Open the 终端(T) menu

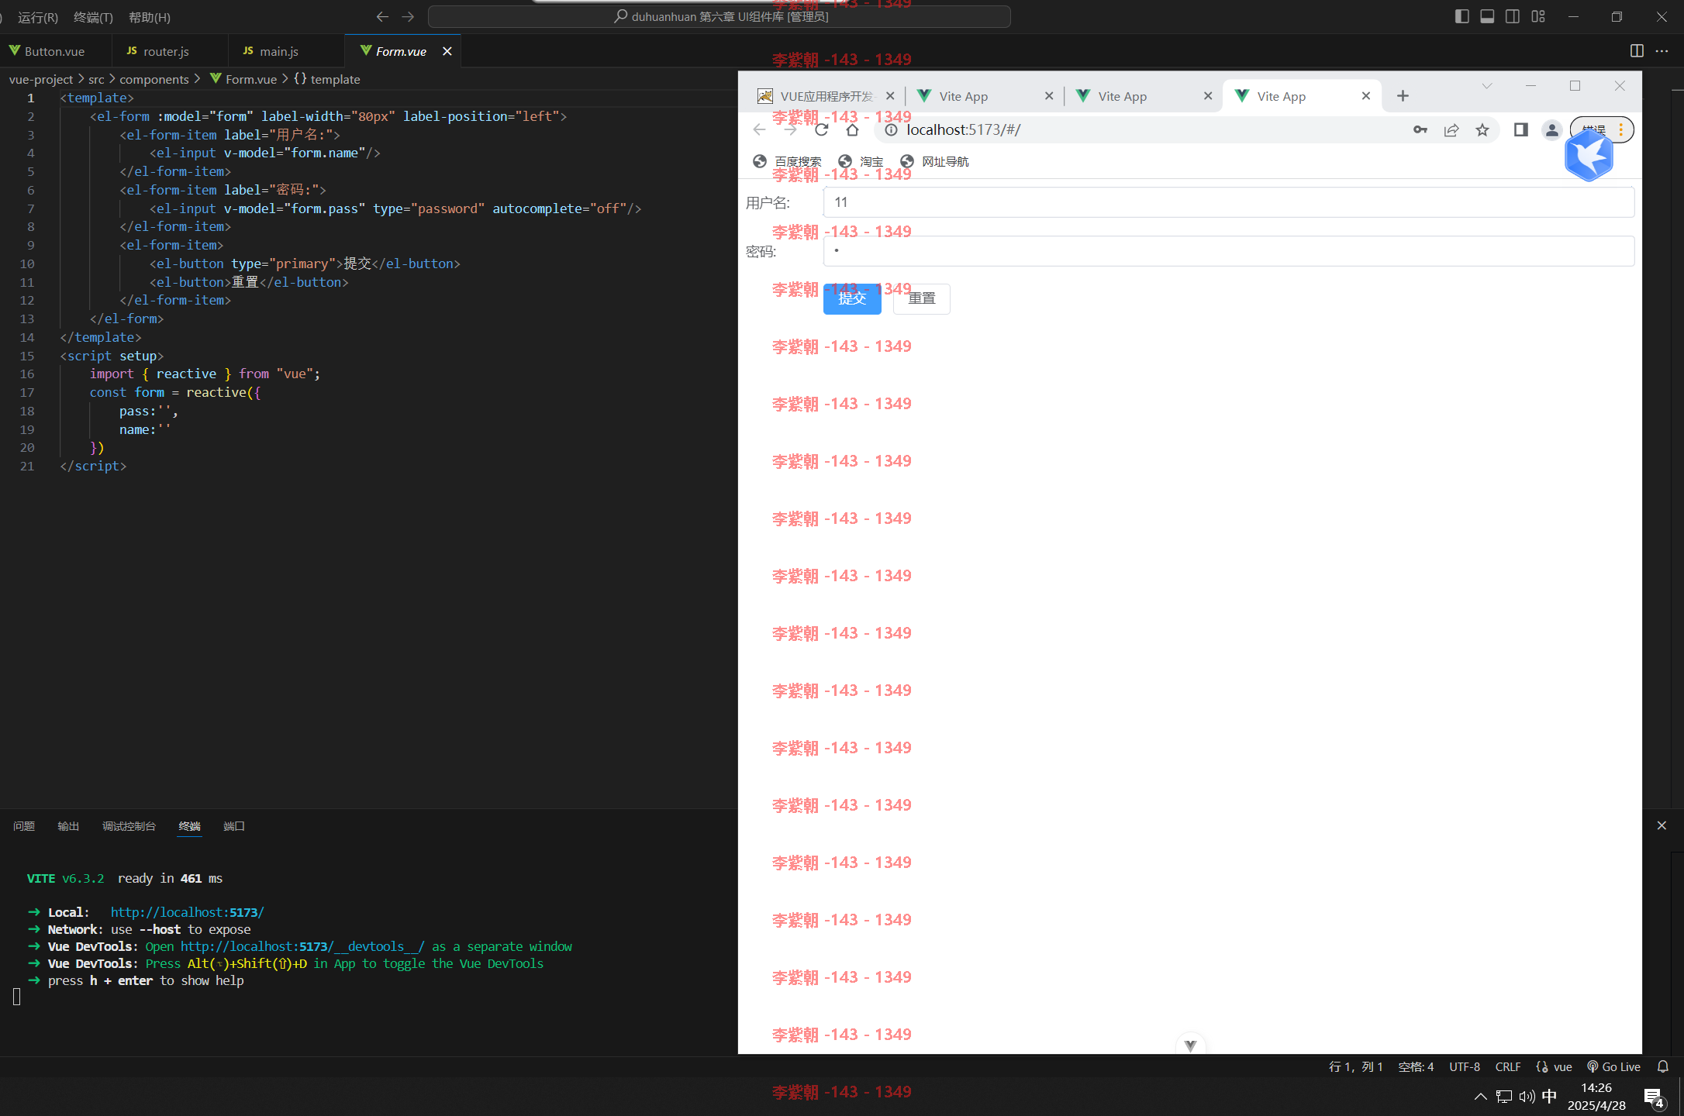tap(93, 17)
